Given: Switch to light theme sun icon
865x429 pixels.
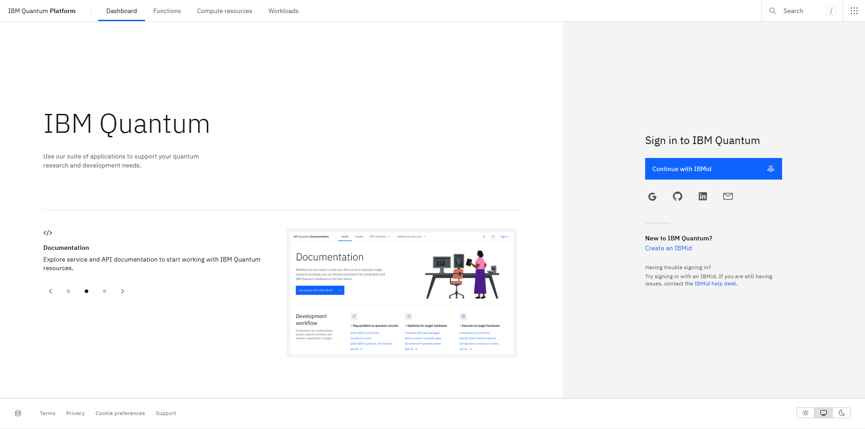Looking at the screenshot, I should 806,413.
